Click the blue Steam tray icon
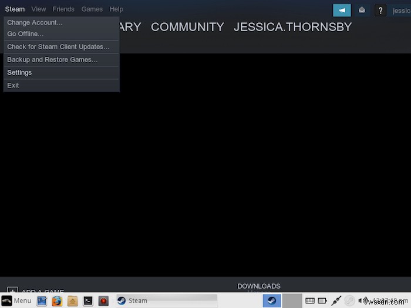 (272, 300)
